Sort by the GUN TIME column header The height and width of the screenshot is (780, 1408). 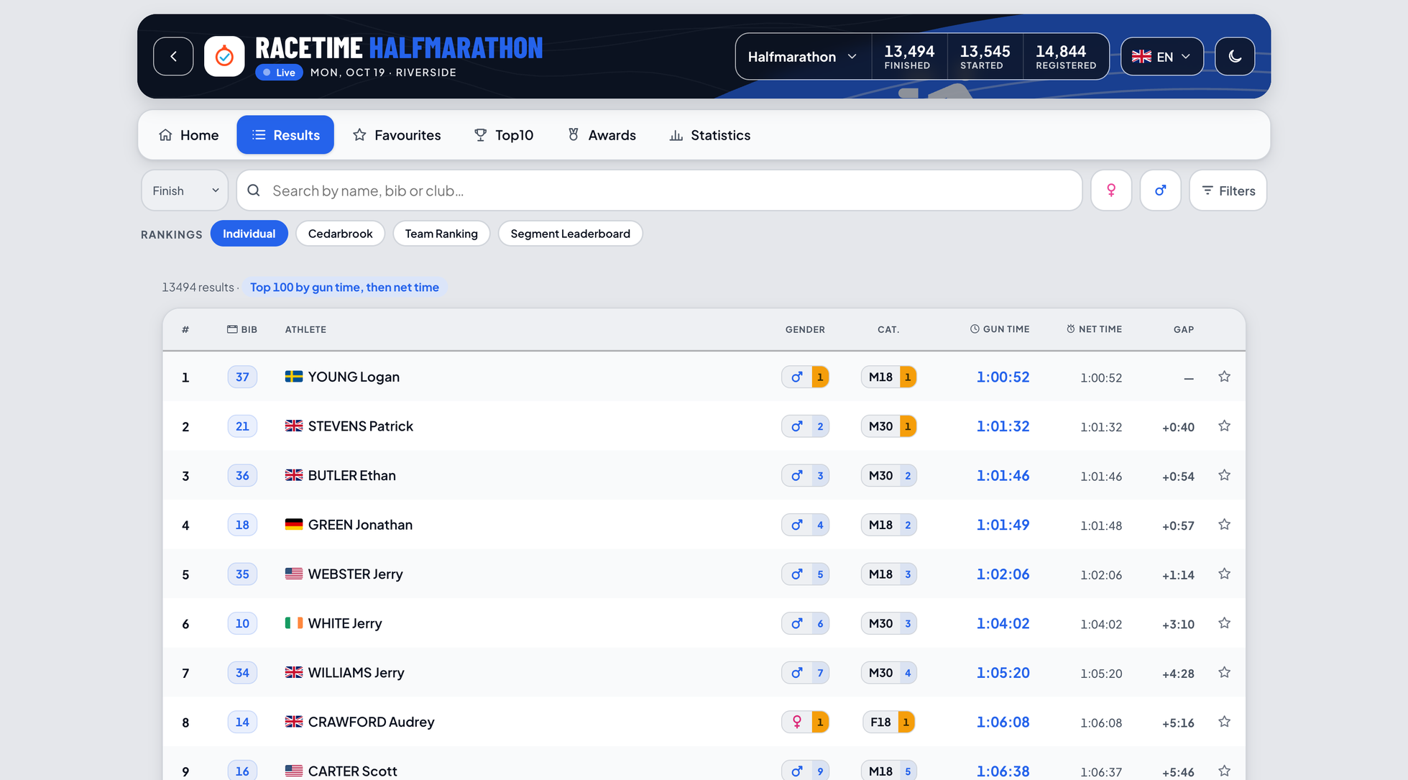pyautogui.click(x=999, y=329)
